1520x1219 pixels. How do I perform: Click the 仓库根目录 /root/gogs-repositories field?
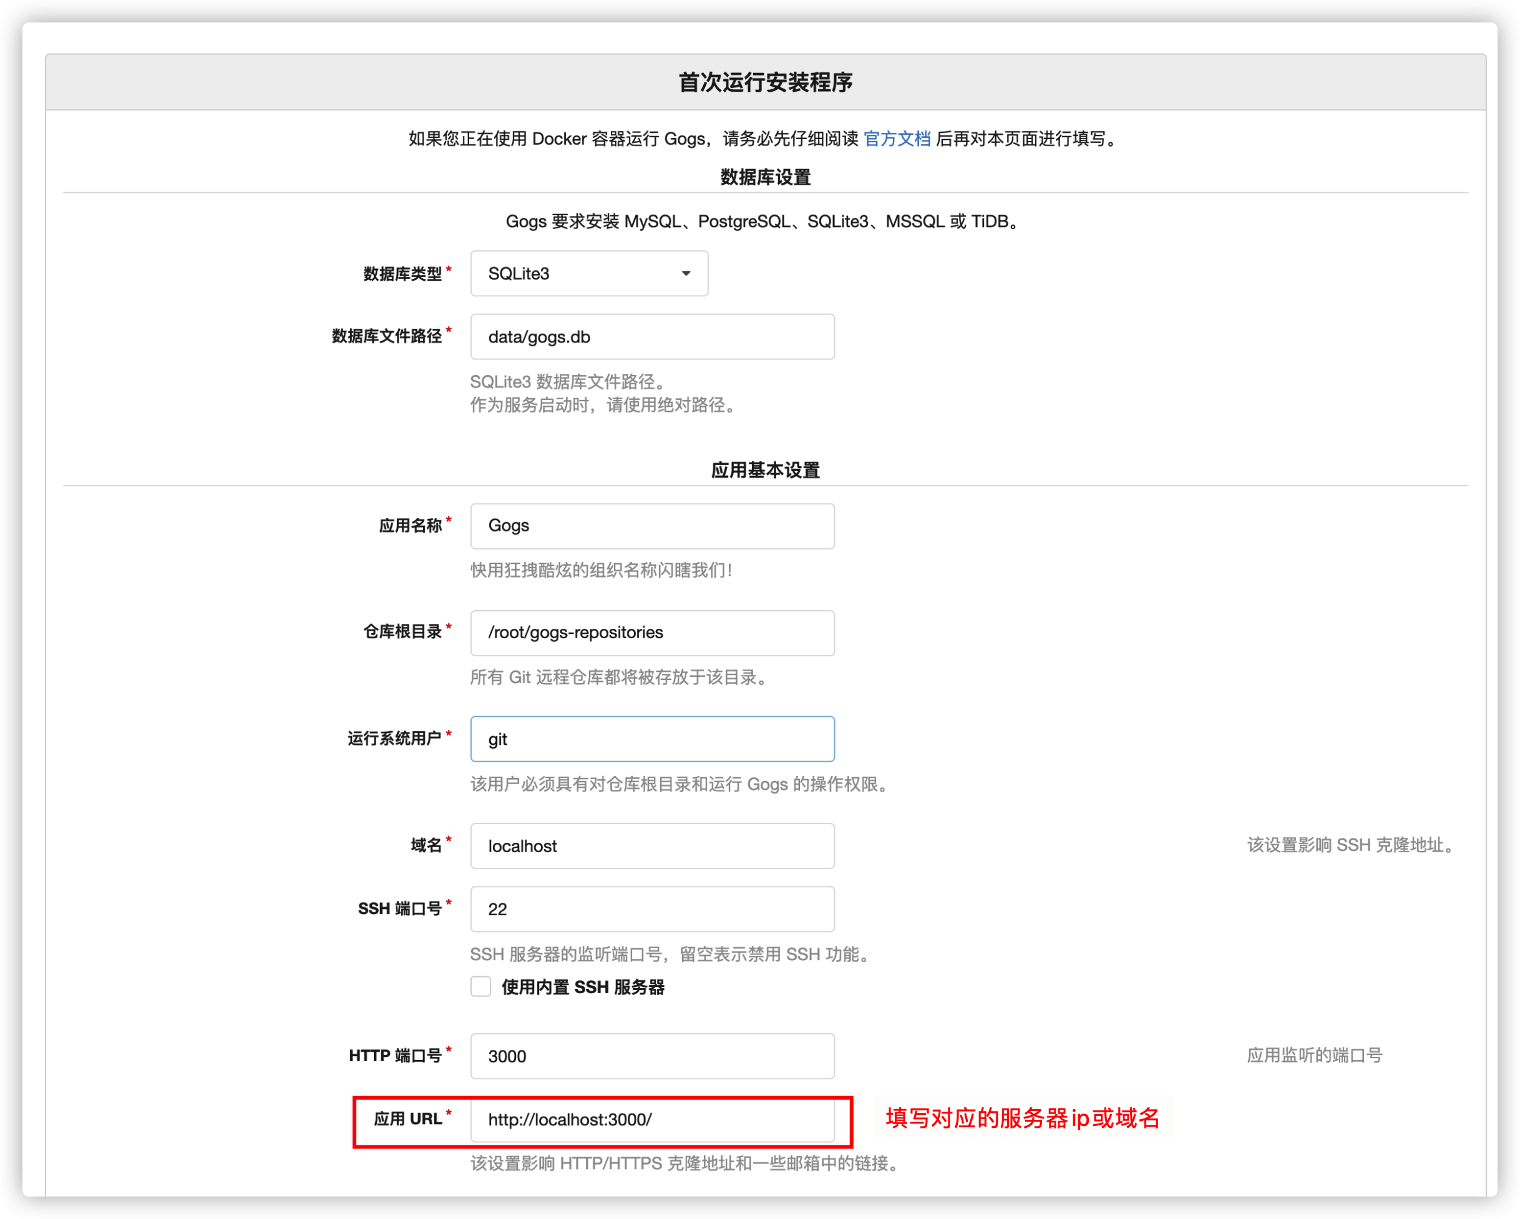[651, 633]
